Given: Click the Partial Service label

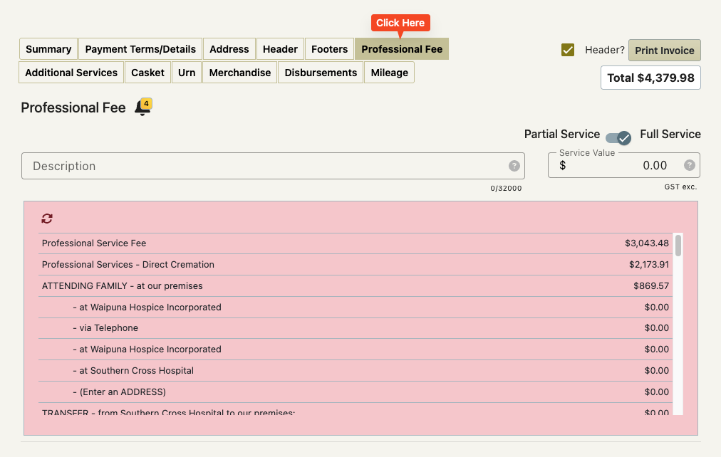Looking at the screenshot, I should tap(562, 134).
